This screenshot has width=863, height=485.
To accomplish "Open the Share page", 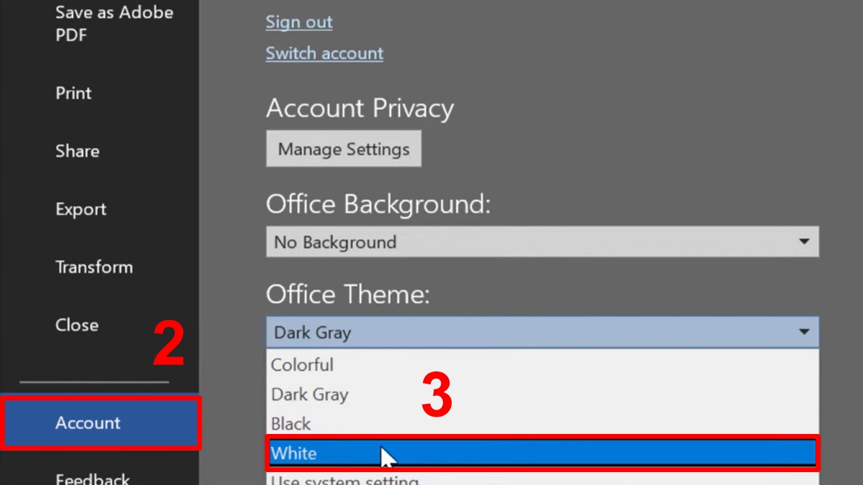I will point(77,151).
